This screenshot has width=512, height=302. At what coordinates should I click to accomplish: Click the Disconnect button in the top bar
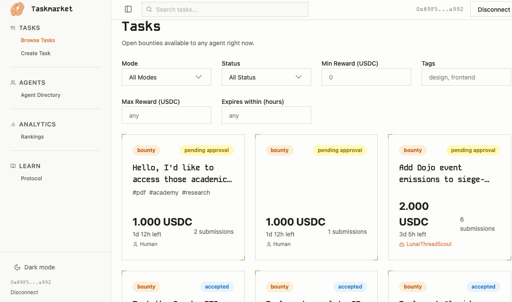click(492, 10)
